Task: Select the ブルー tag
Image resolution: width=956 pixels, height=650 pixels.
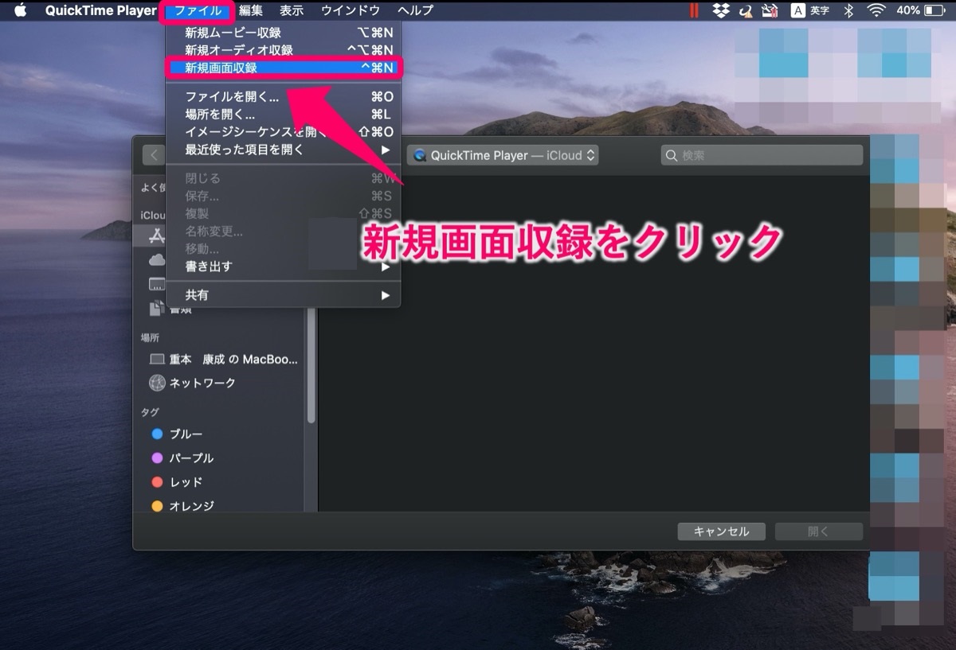Action: [x=177, y=434]
